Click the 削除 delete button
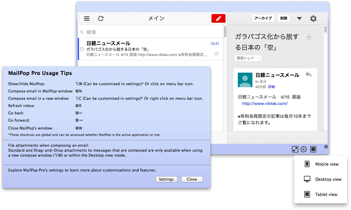The width and height of the screenshot is (351, 210). point(284,18)
